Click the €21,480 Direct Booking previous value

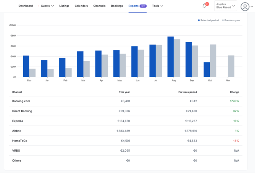point(191,111)
